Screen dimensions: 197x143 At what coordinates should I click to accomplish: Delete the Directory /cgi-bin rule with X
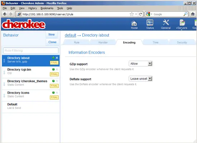(x=57, y=69)
